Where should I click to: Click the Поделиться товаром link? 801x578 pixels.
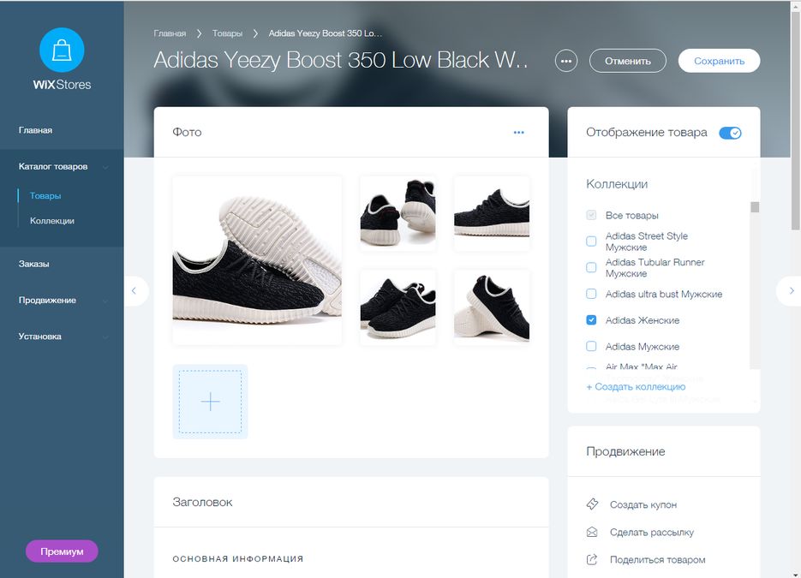click(x=657, y=560)
